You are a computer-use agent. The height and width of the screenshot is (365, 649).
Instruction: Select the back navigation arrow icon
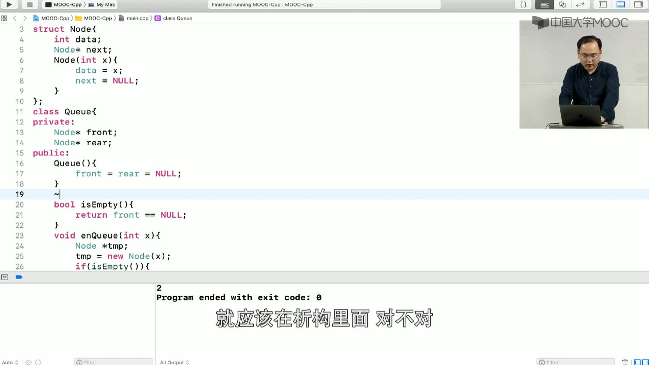15,18
